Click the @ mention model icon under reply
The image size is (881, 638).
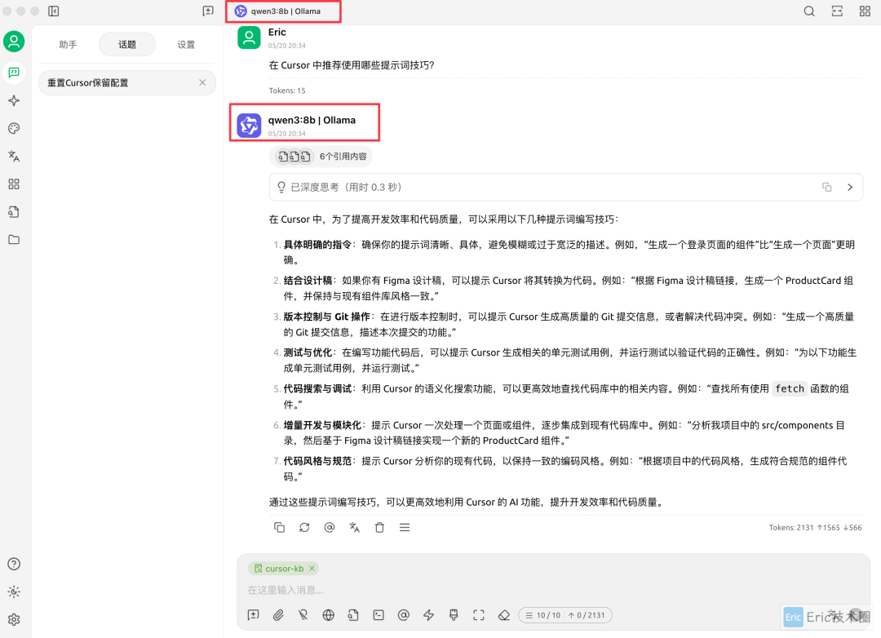click(x=330, y=527)
